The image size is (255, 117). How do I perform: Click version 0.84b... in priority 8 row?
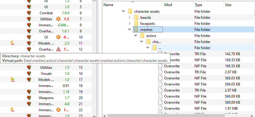pos(63,25)
